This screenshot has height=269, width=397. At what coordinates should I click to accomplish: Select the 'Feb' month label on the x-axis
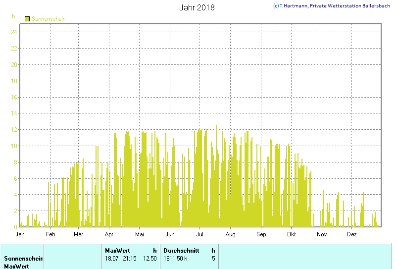(x=50, y=234)
